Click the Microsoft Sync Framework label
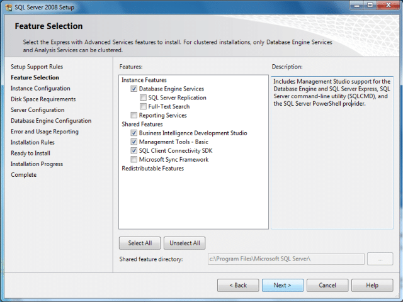403x302 pixels. click(x=174, y=159)
